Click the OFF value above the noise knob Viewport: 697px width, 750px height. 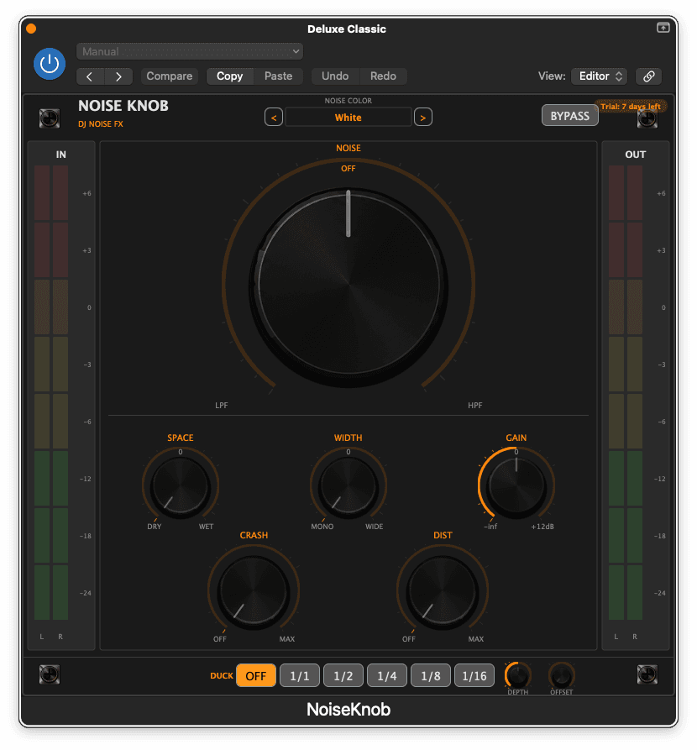[x=348, y=168]
